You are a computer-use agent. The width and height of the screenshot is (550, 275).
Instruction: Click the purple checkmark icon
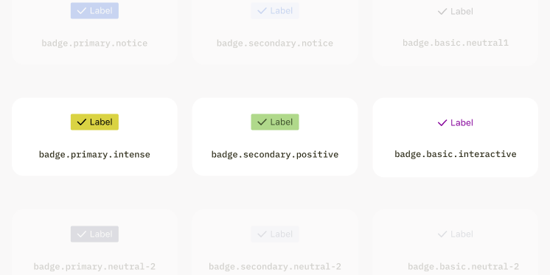click(442, 122)
